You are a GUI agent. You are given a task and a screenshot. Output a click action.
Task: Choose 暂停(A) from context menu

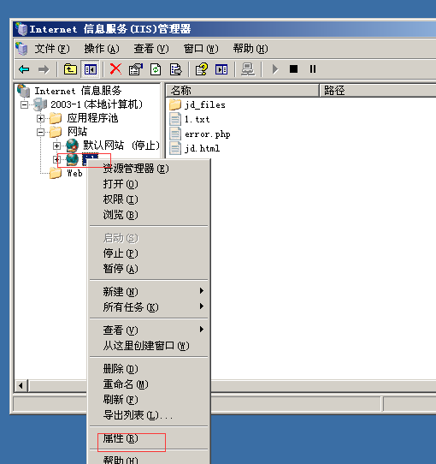point(149,269)
